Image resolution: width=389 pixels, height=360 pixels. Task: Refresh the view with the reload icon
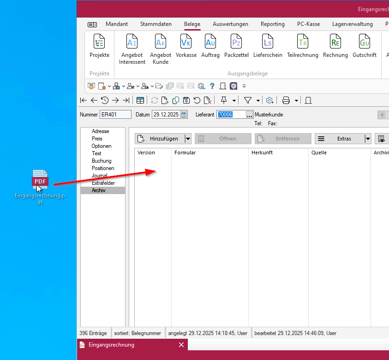(155, 100)
